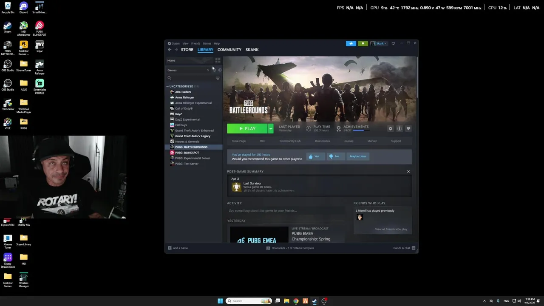This screenshot has width=544, height=306.
Task: Open the dropdown arrow beside PLAY
Action: [x=271, y=128]
